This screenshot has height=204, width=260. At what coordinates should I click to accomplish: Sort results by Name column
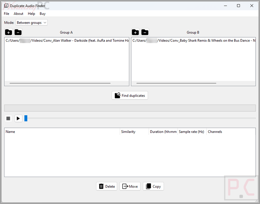point(62,132)
